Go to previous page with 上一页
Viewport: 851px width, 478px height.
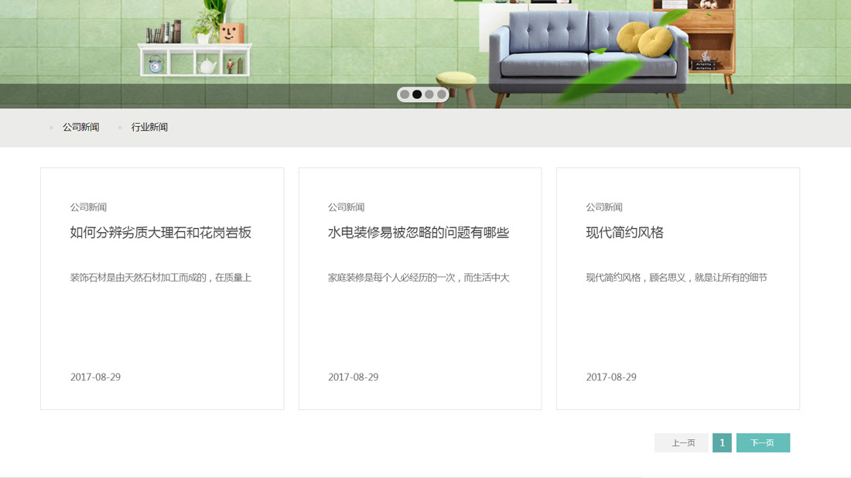point(681,442)
